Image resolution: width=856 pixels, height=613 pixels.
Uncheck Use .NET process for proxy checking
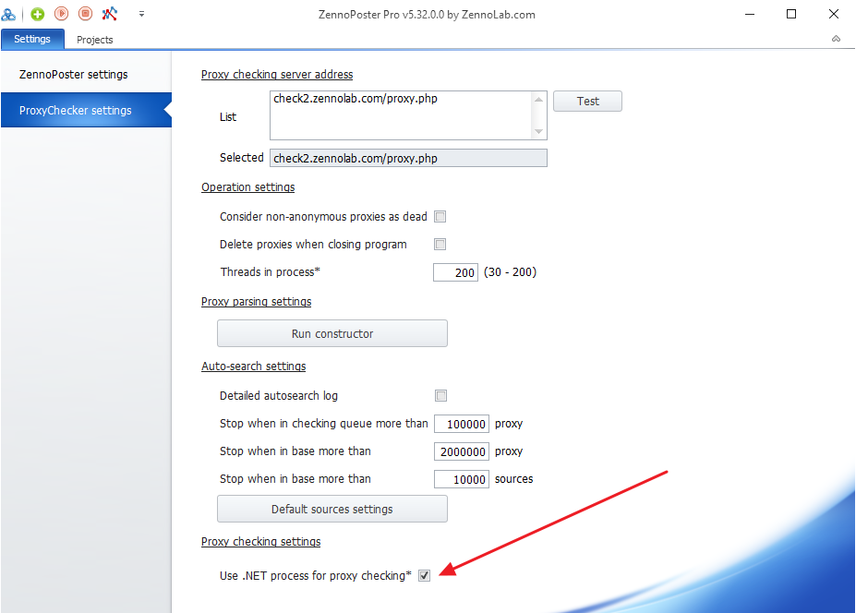tap(424, 575)
